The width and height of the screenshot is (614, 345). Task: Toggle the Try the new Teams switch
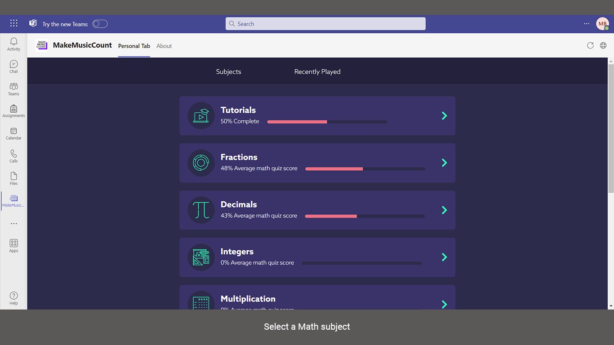click(x=100, y=24)
